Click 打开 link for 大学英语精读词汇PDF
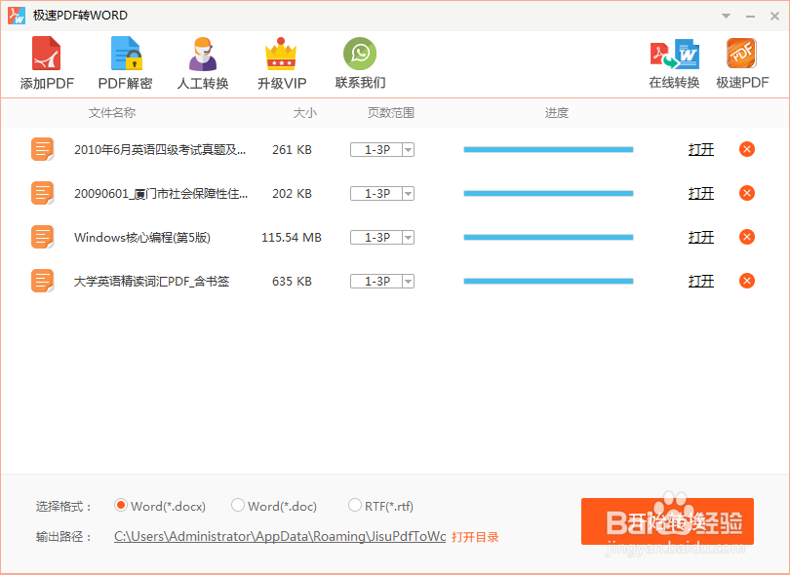The height and width of the screenshot is (575, 790). tap(700, 281)
